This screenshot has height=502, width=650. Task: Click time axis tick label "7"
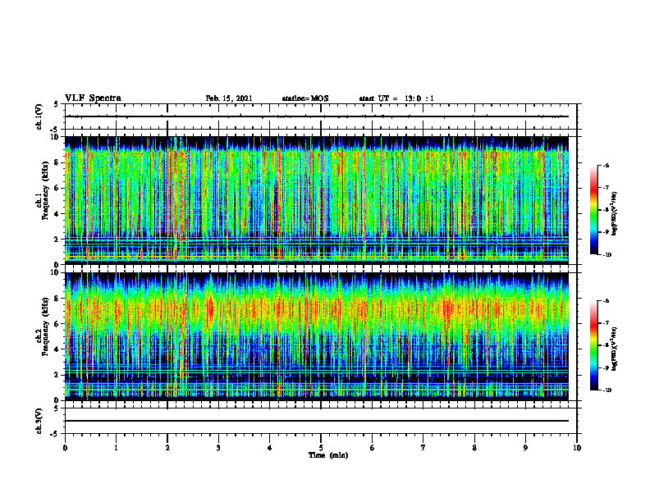point(423,448)
